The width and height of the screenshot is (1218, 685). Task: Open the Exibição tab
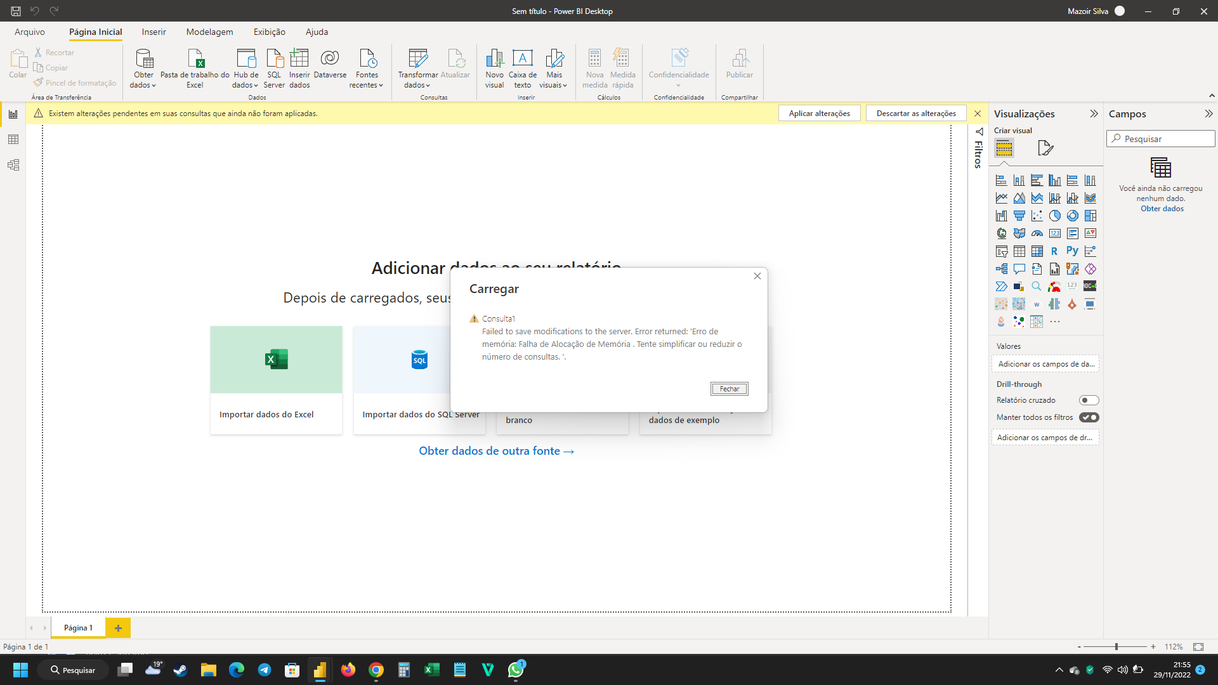click(x=269, y=32)
